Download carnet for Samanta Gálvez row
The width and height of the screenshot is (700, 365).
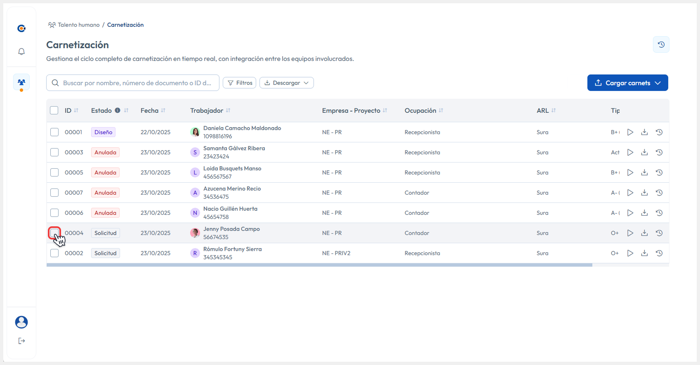(x=644, y=152)
